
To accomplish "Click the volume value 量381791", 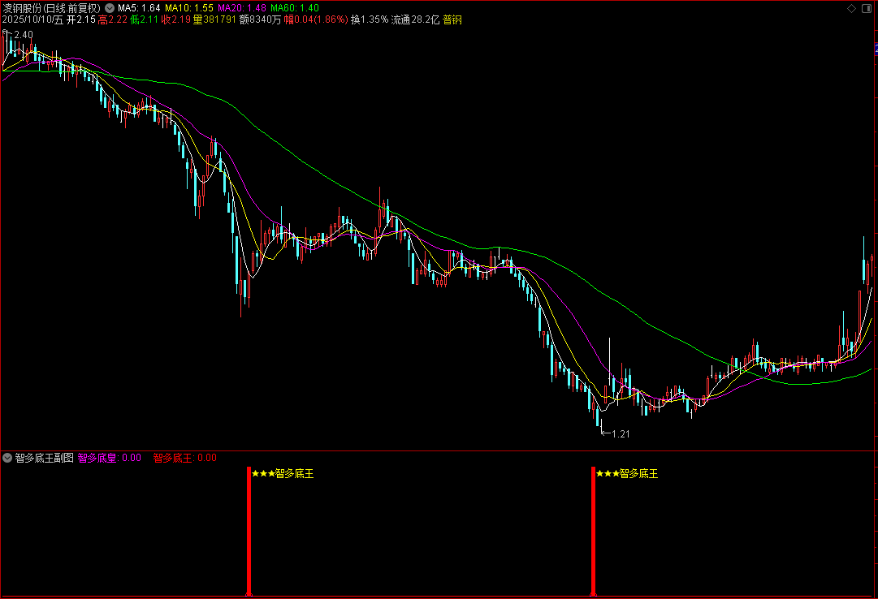I will tap(214, 20).
